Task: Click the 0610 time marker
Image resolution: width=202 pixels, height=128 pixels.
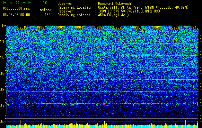Action: 195,28
